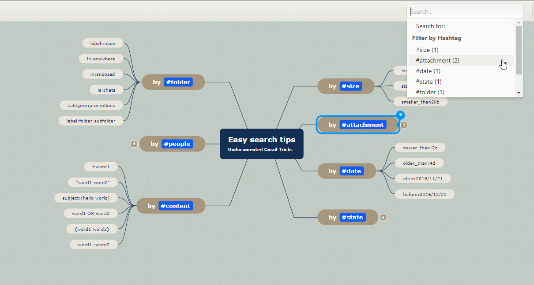The image size is (534, 285).
Task: Click the #state hashtag badge on node
Action: pyautogui.click(x=353, y=217)
